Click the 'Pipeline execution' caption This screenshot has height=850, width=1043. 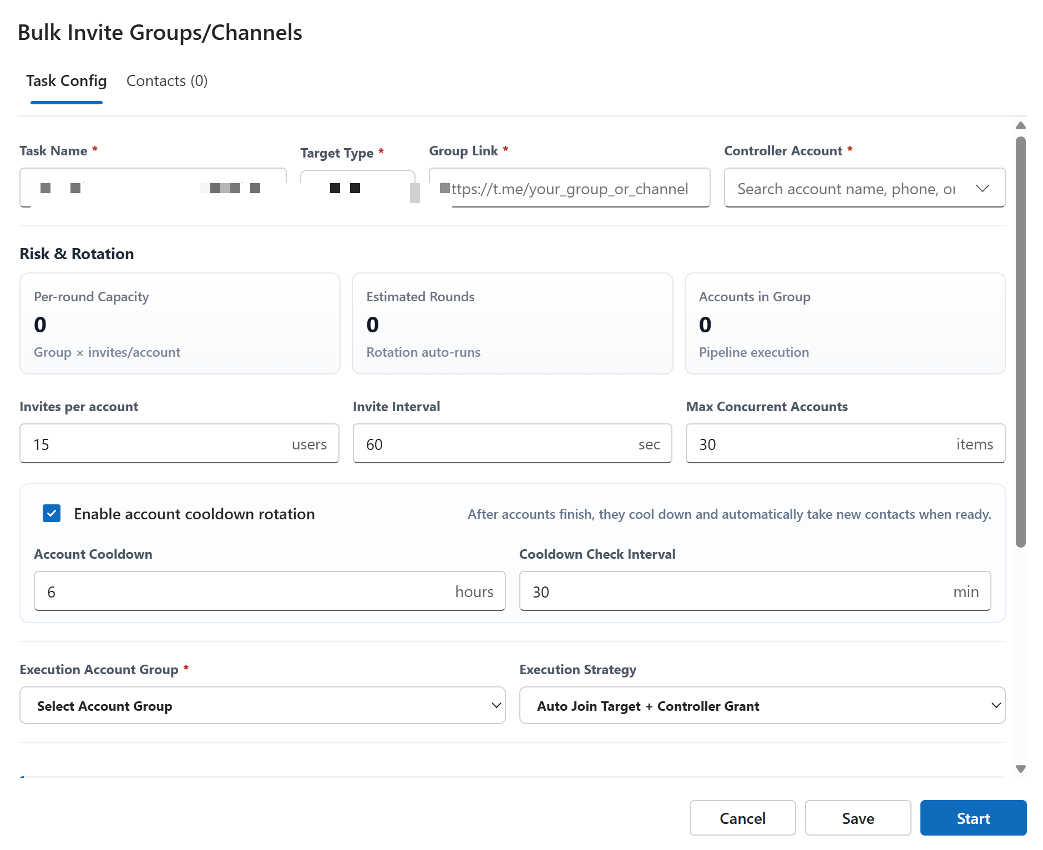(754, 352)
